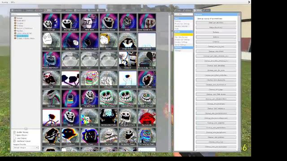This screenshot has width=287, height=161.
Task: Spawn the Ghost 1 NPC
Action: pyautogui.click(x=70, y=60)
